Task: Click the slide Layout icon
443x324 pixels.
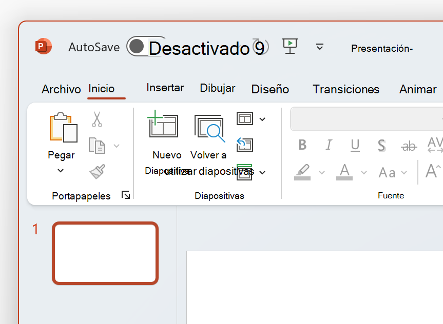Action: point(245,118)
